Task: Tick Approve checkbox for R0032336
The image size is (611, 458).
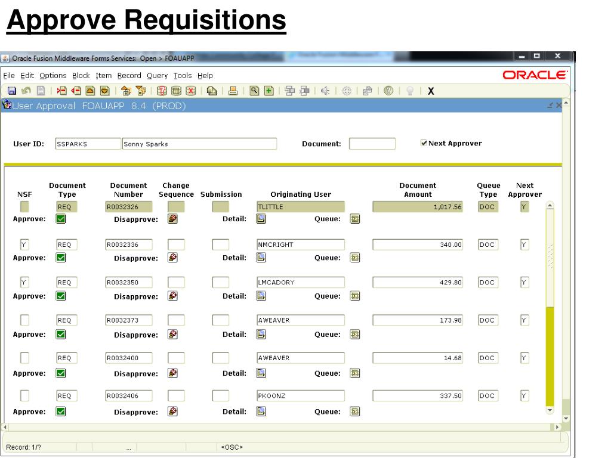Action: point(61,258)
